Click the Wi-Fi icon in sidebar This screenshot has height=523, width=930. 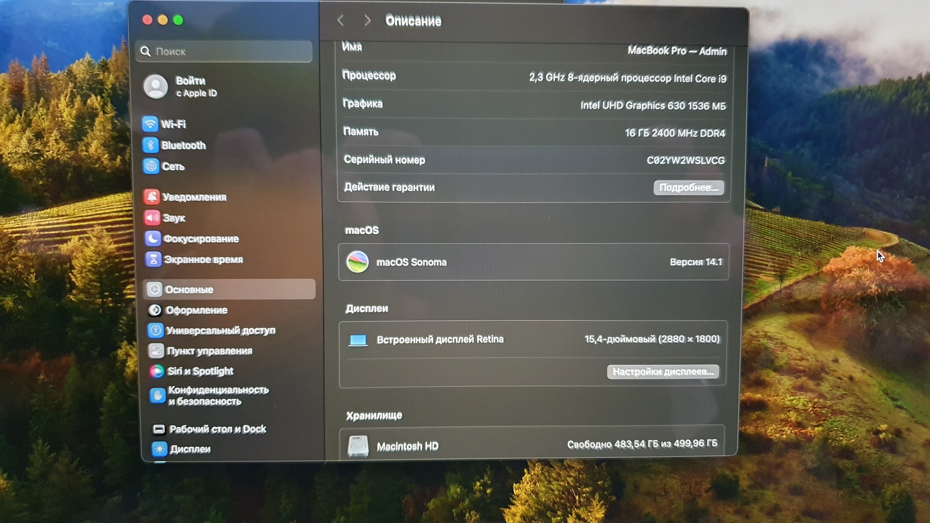pyautogui.click(x=150, y=124)
